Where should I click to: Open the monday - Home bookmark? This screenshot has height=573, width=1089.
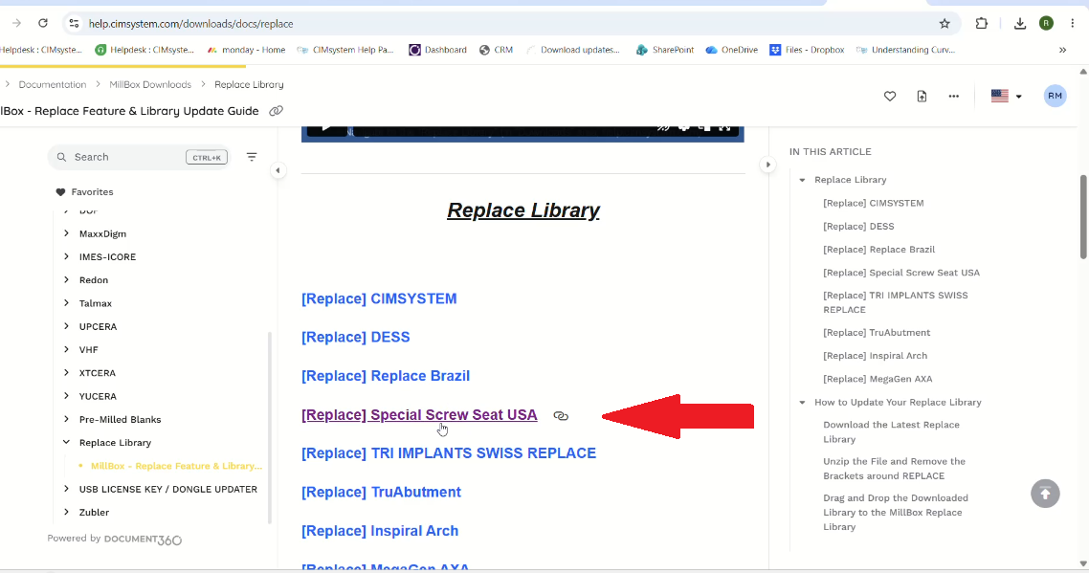[x=246, y=50]
